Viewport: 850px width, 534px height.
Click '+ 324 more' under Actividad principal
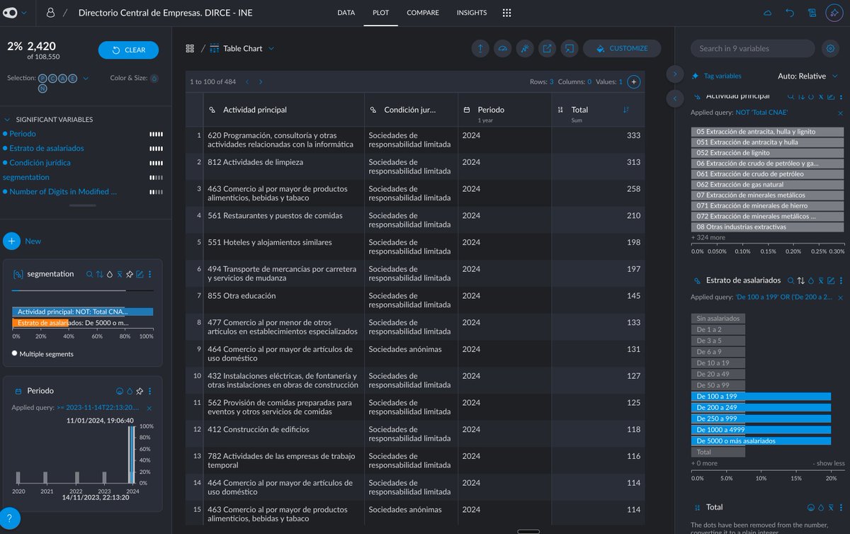tap(708, 237)
